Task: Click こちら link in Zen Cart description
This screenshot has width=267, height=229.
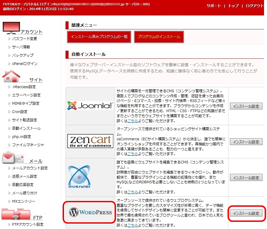Action: (133, 154)
